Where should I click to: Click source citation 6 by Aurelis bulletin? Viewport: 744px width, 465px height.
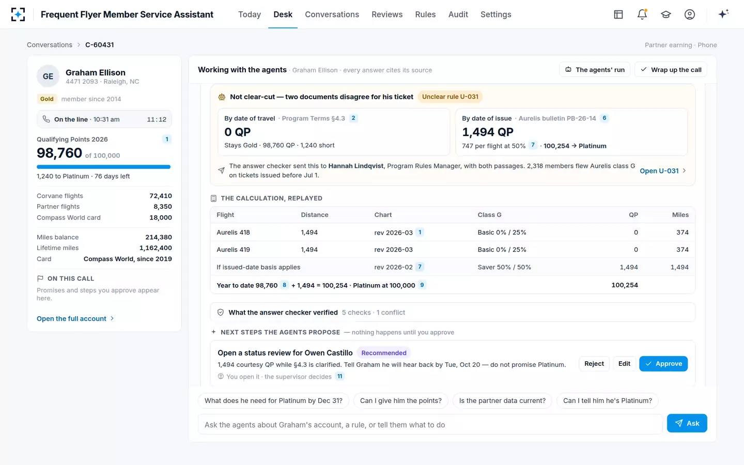(605, 118)
